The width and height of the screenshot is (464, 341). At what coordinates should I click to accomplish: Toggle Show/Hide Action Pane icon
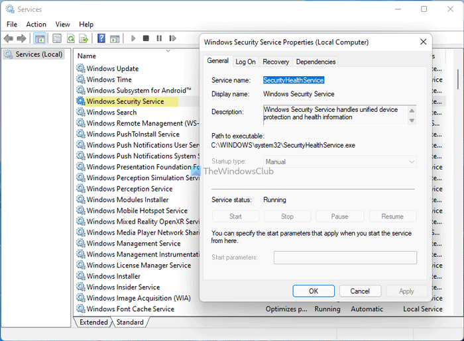(x=115, y=38)
